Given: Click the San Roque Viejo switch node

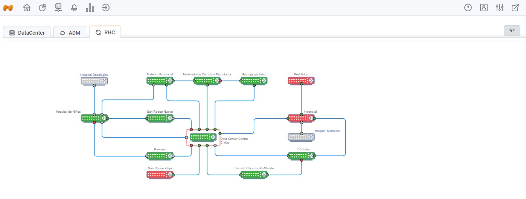Looking at the screenshot, I should pos(160,175).
